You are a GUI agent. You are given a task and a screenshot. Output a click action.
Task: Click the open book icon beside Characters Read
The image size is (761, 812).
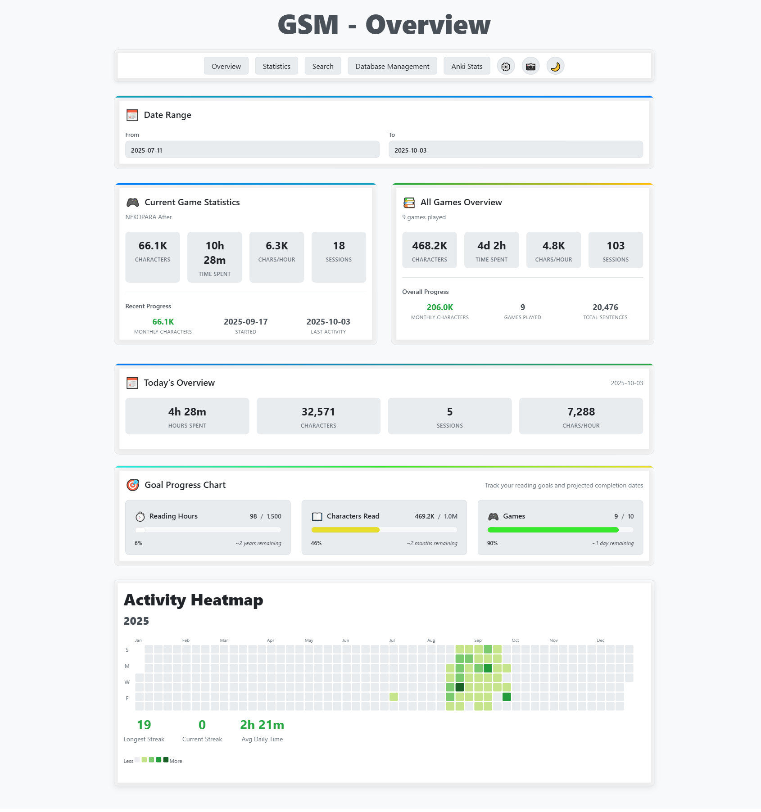[x=317, y=516]
